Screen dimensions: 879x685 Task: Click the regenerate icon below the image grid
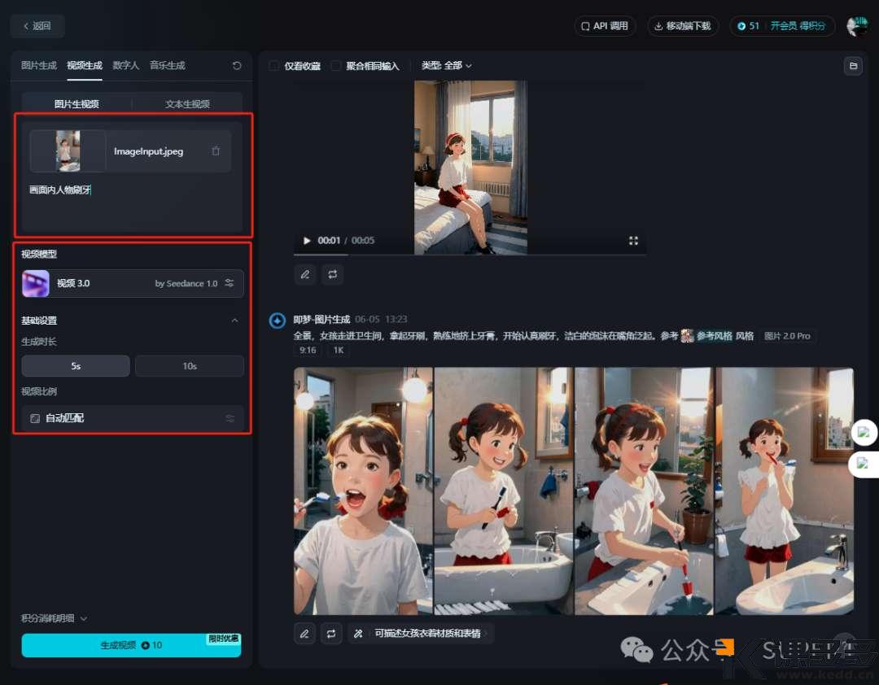tap(331, 633)
